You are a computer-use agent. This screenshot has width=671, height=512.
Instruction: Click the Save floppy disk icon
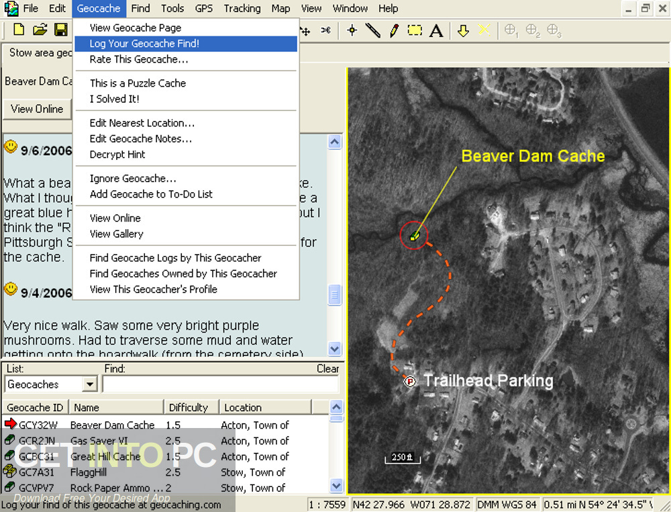coord(61,30)
